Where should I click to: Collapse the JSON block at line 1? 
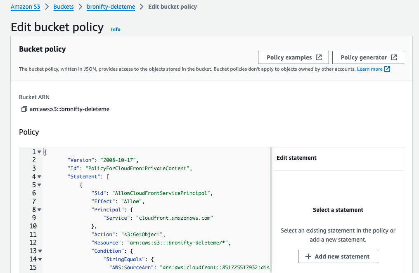click(x=39, y=152)
